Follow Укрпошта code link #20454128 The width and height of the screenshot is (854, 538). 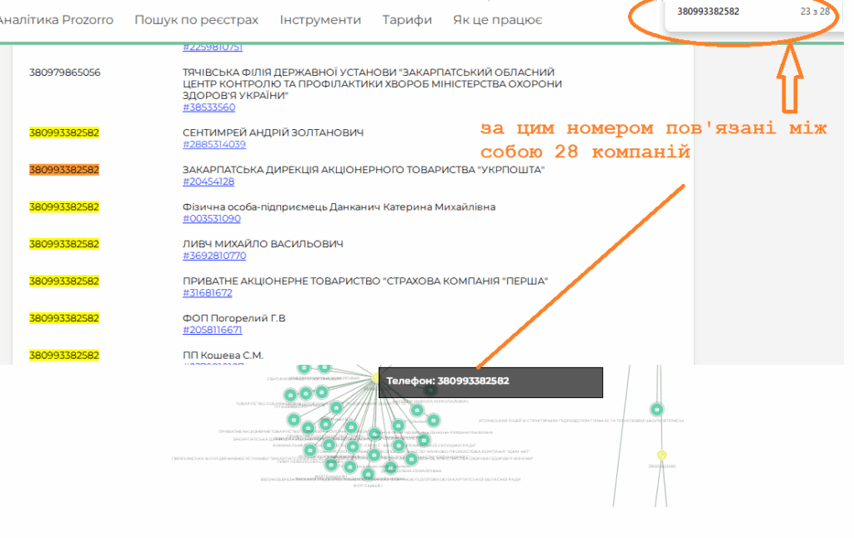point(208,182)
